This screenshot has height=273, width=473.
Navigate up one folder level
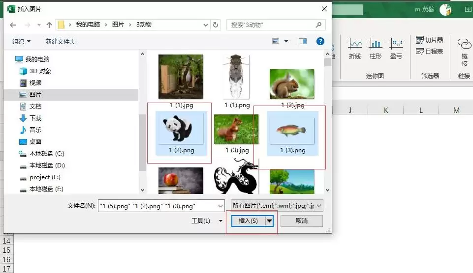(49, 25)
